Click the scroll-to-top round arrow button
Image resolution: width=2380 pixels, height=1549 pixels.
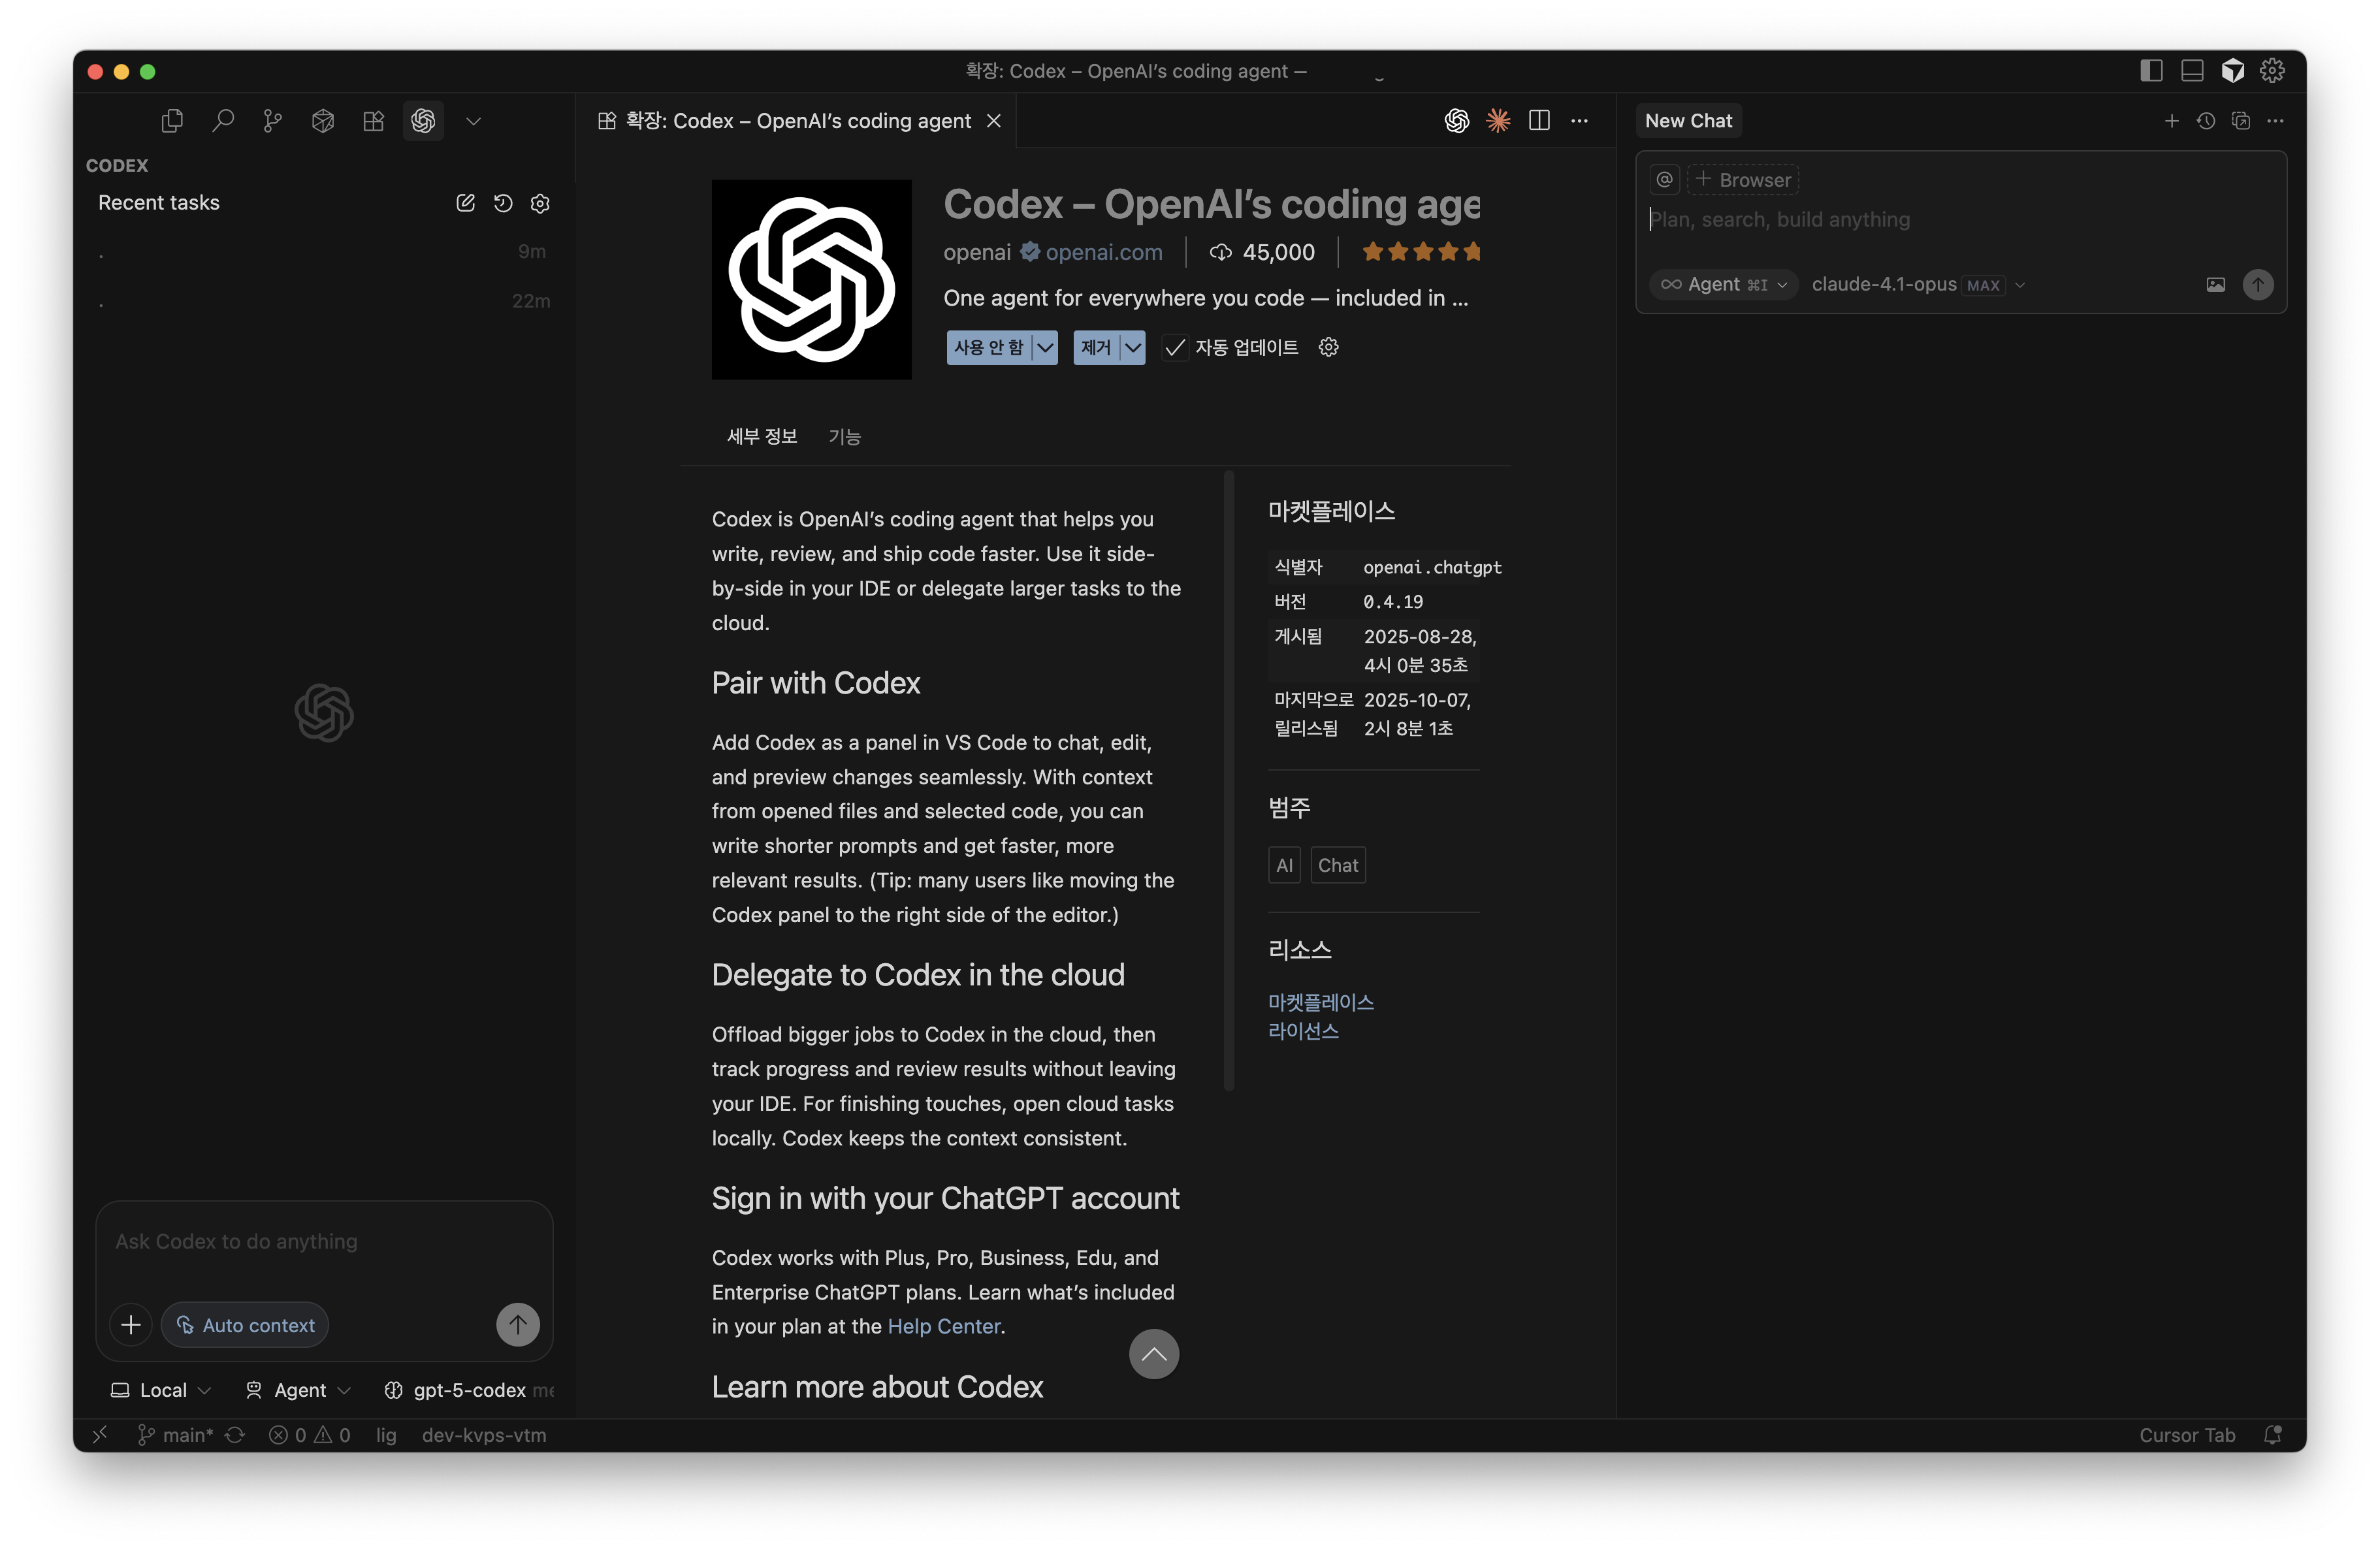coord(1153,1354)
